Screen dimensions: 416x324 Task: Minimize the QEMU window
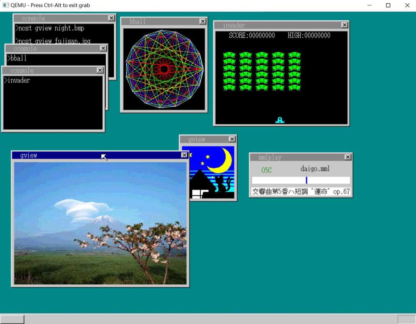[x=369, y=5]
